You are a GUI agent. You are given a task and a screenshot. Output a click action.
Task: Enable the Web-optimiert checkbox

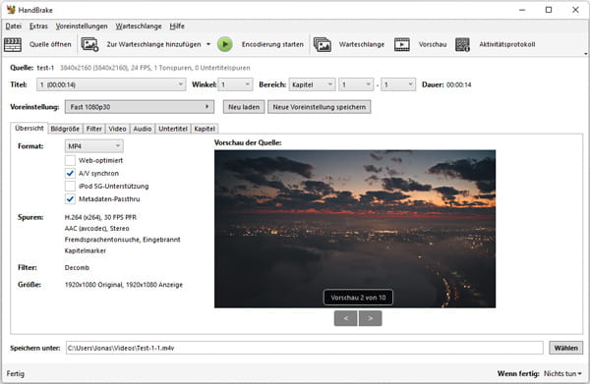click(70, 160)
